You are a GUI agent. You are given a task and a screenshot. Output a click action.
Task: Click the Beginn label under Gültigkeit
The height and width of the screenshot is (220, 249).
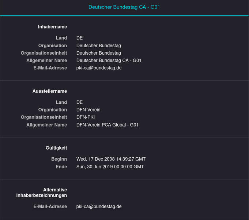pyautogui.click(x=59, y=159)
